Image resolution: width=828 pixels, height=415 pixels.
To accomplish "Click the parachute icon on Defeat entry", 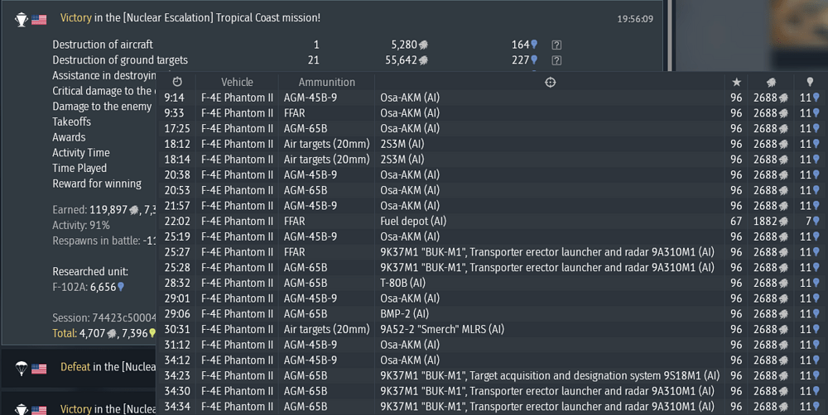I will pyautogui.click(x=22, y=368).
